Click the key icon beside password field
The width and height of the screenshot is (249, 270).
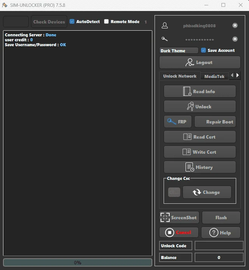coord(165,39)
